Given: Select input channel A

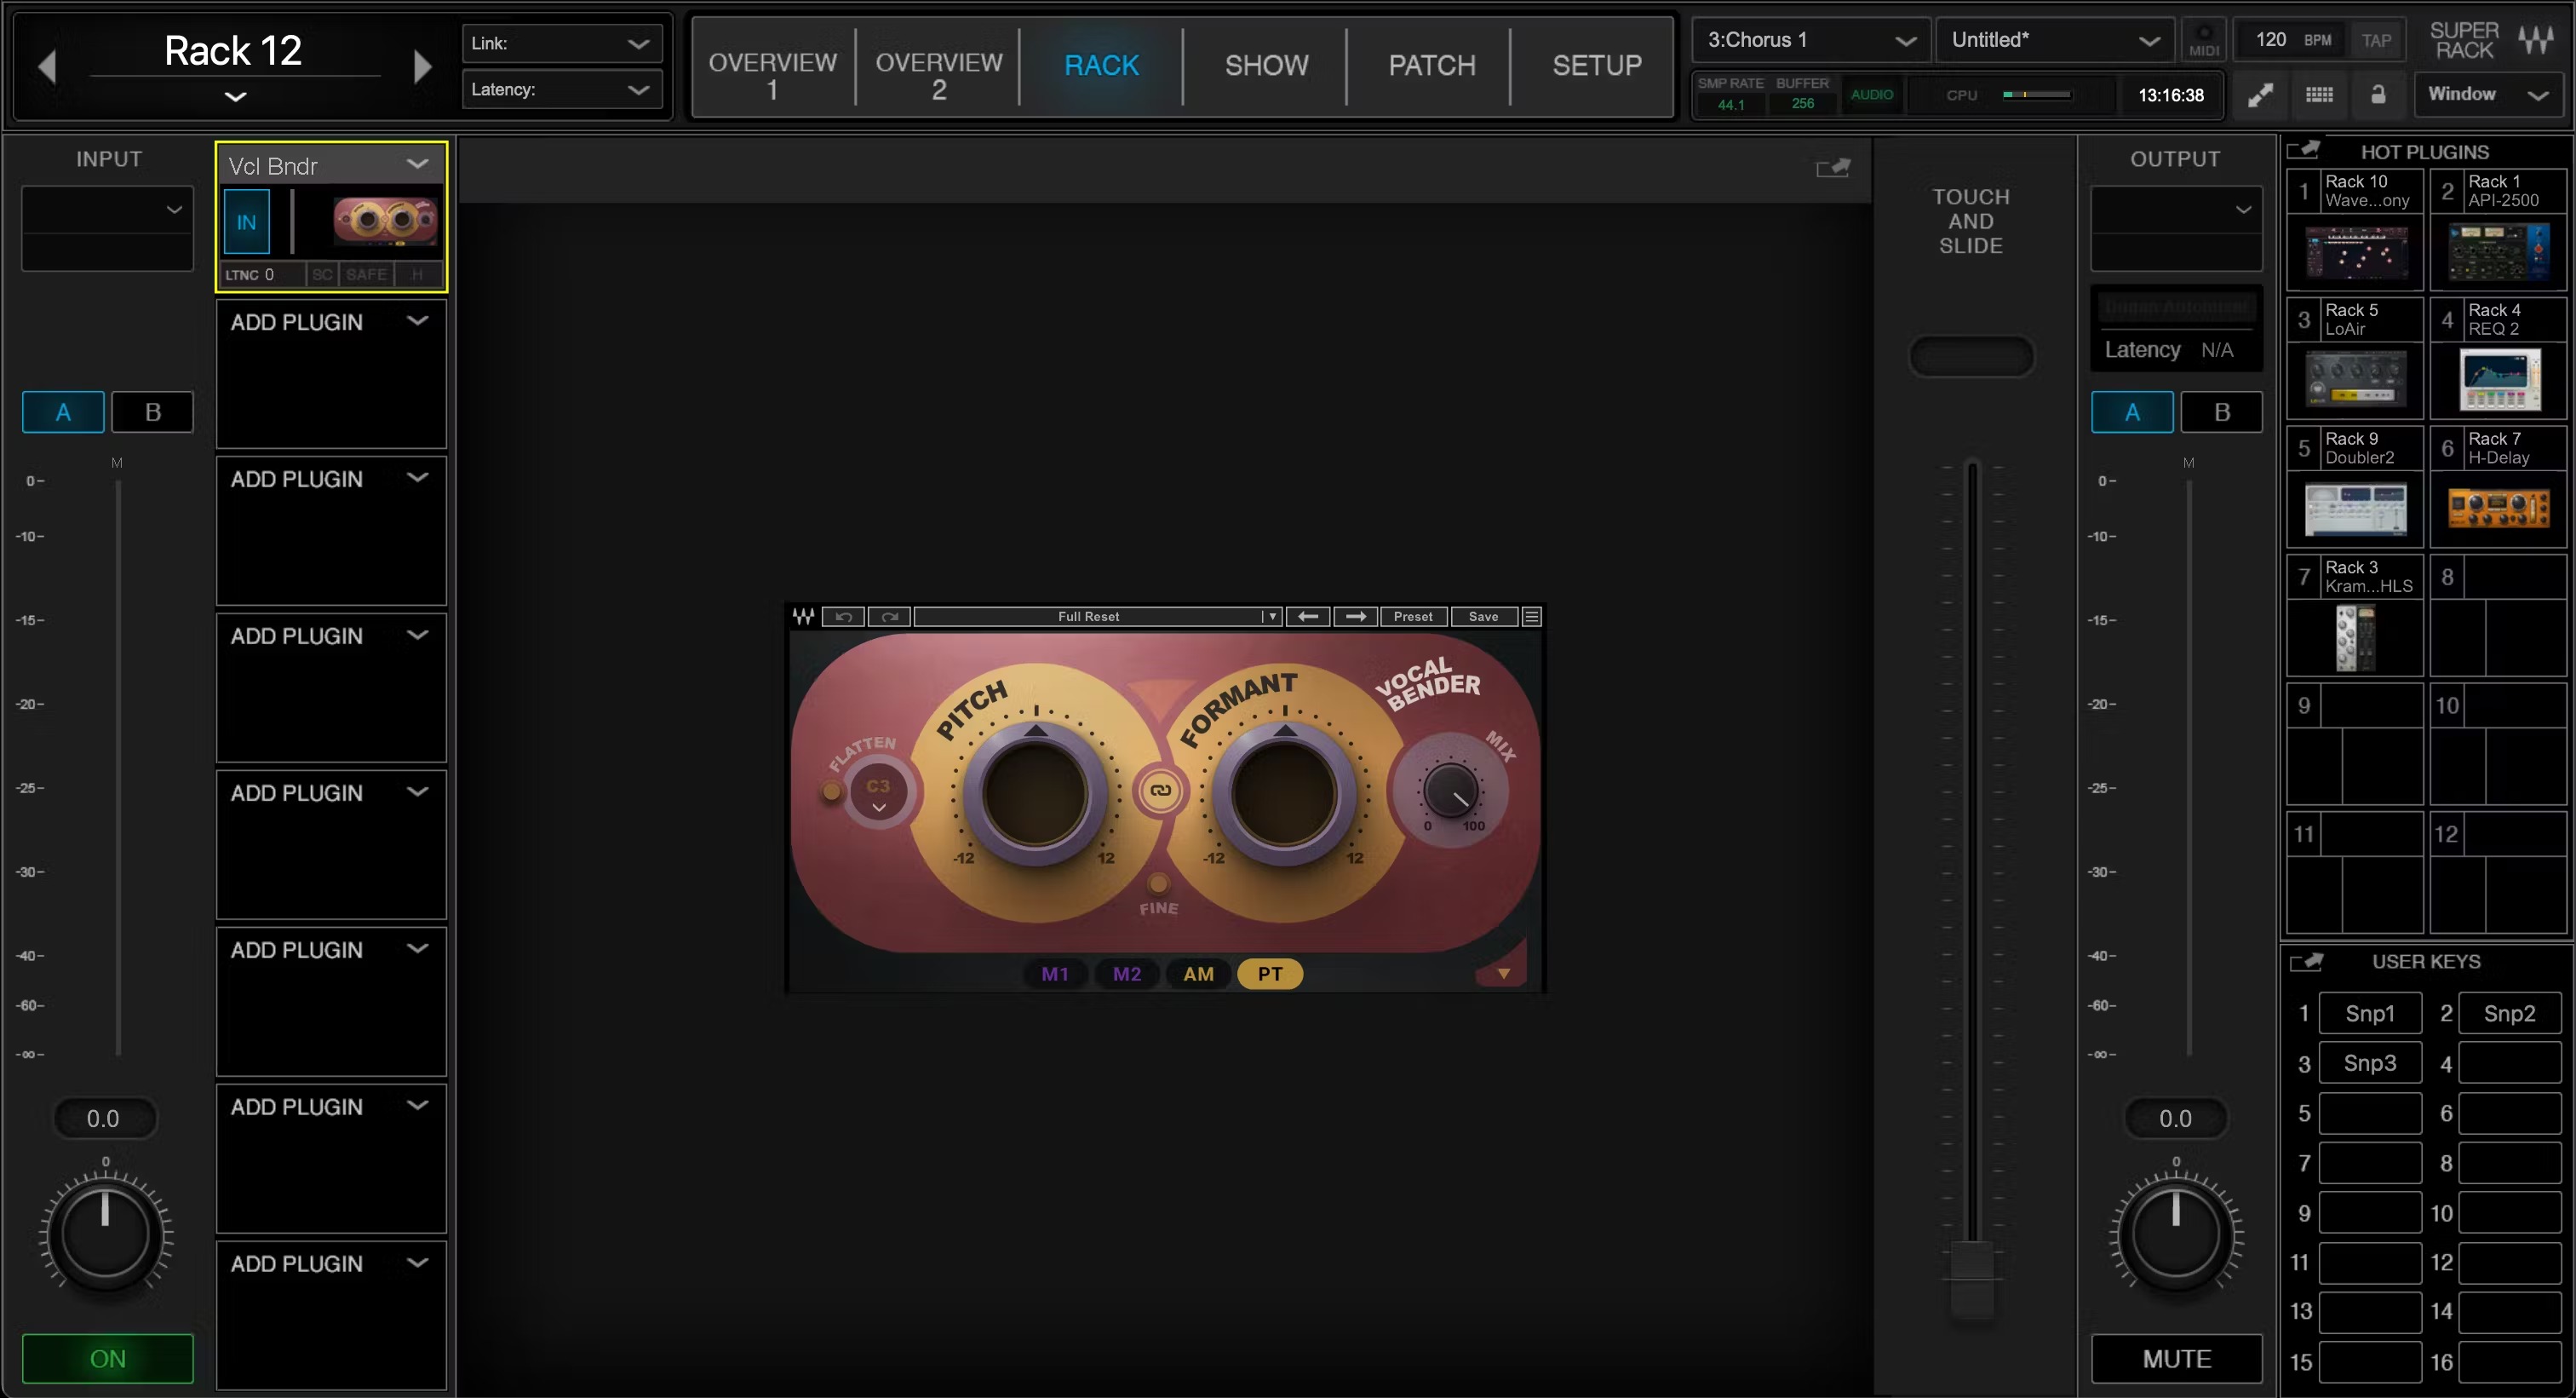Looking at the screenshot, I should point(63,412).
